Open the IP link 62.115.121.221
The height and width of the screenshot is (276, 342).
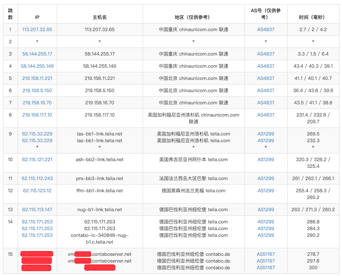pos(37,159)
